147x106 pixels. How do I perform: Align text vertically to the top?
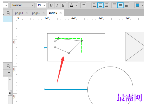[114, 5]
